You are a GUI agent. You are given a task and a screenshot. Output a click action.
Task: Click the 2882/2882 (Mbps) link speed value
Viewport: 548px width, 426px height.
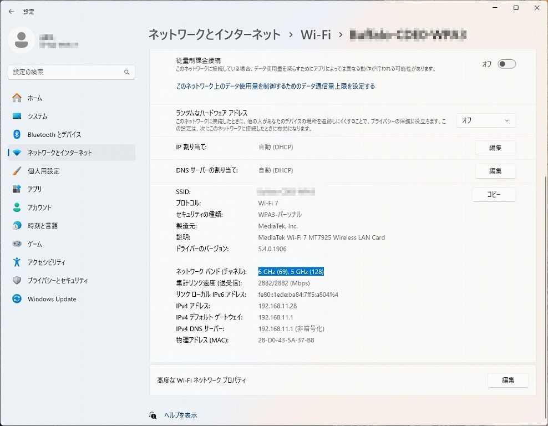click(x=284, y=283)
